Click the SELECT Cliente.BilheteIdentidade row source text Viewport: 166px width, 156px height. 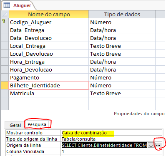pos(104,145)
